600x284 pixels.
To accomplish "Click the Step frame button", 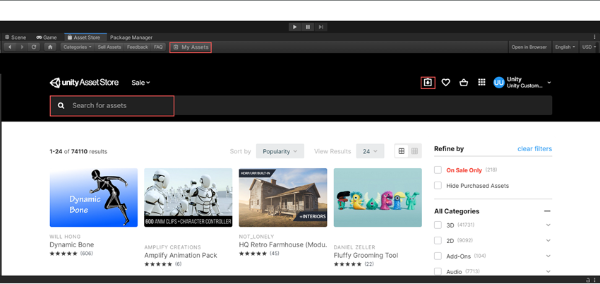I will (321, 27).
